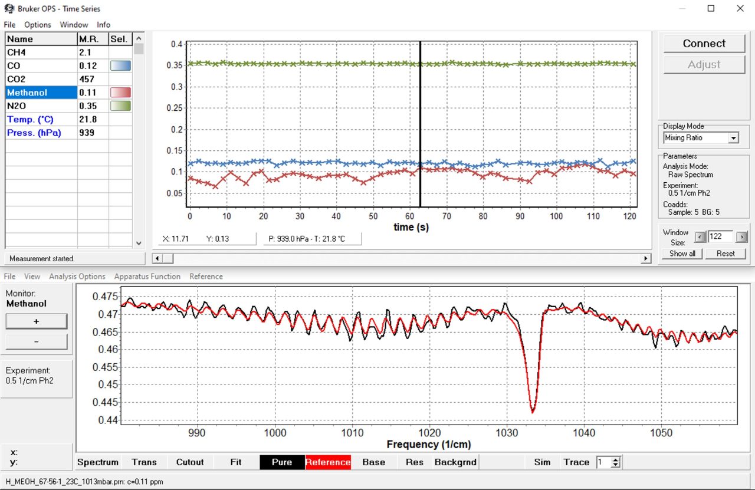Image resolution: width=755 pixels, height=490 pixels.
Task: Increment Window Size with the right arrow
Action: pyautogui.click(x=742, y=236)
